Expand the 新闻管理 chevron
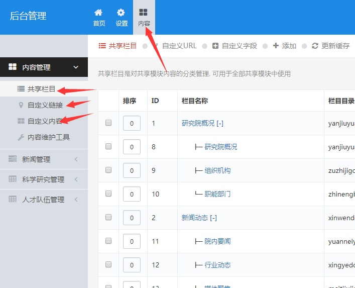355x288 pixels. coord(76,159)
